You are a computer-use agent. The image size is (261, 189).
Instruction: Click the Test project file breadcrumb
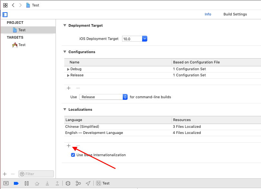point(33,5)
